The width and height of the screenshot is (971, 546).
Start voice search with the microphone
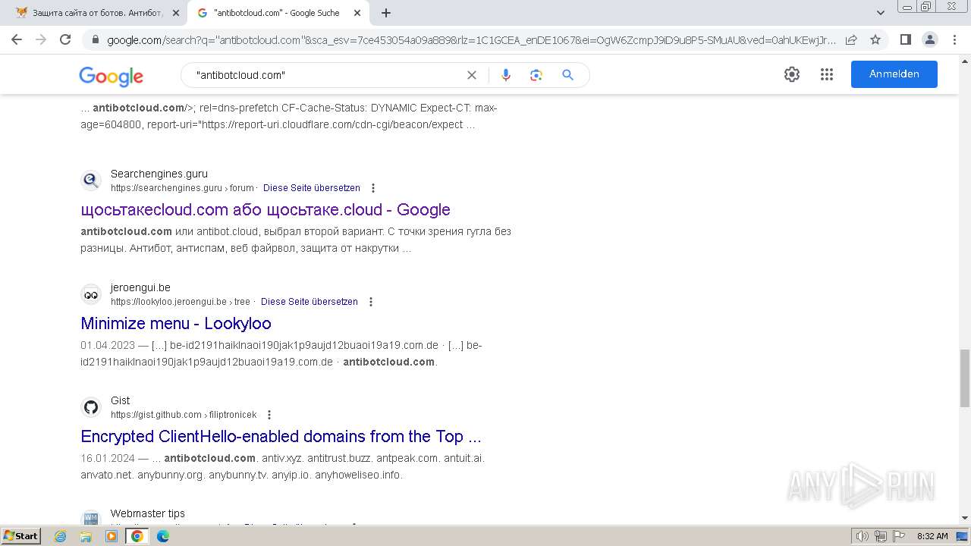[x=506, y=75]
